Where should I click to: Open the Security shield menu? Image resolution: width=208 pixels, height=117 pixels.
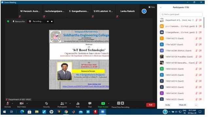(46, 105)
